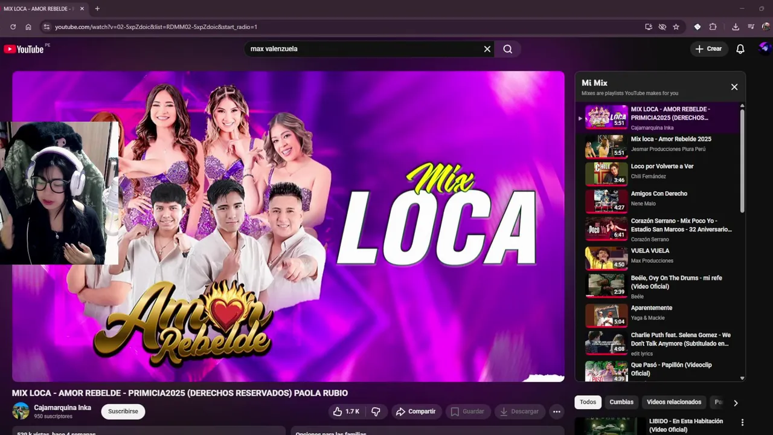Play Mix loca - Amor Rebelde 2025 by Jesmar
The image size is (773, 435).
[x=660, y=145]
